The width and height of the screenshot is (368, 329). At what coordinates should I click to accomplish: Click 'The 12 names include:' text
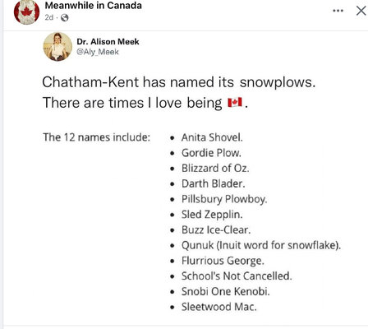(97, 137)
